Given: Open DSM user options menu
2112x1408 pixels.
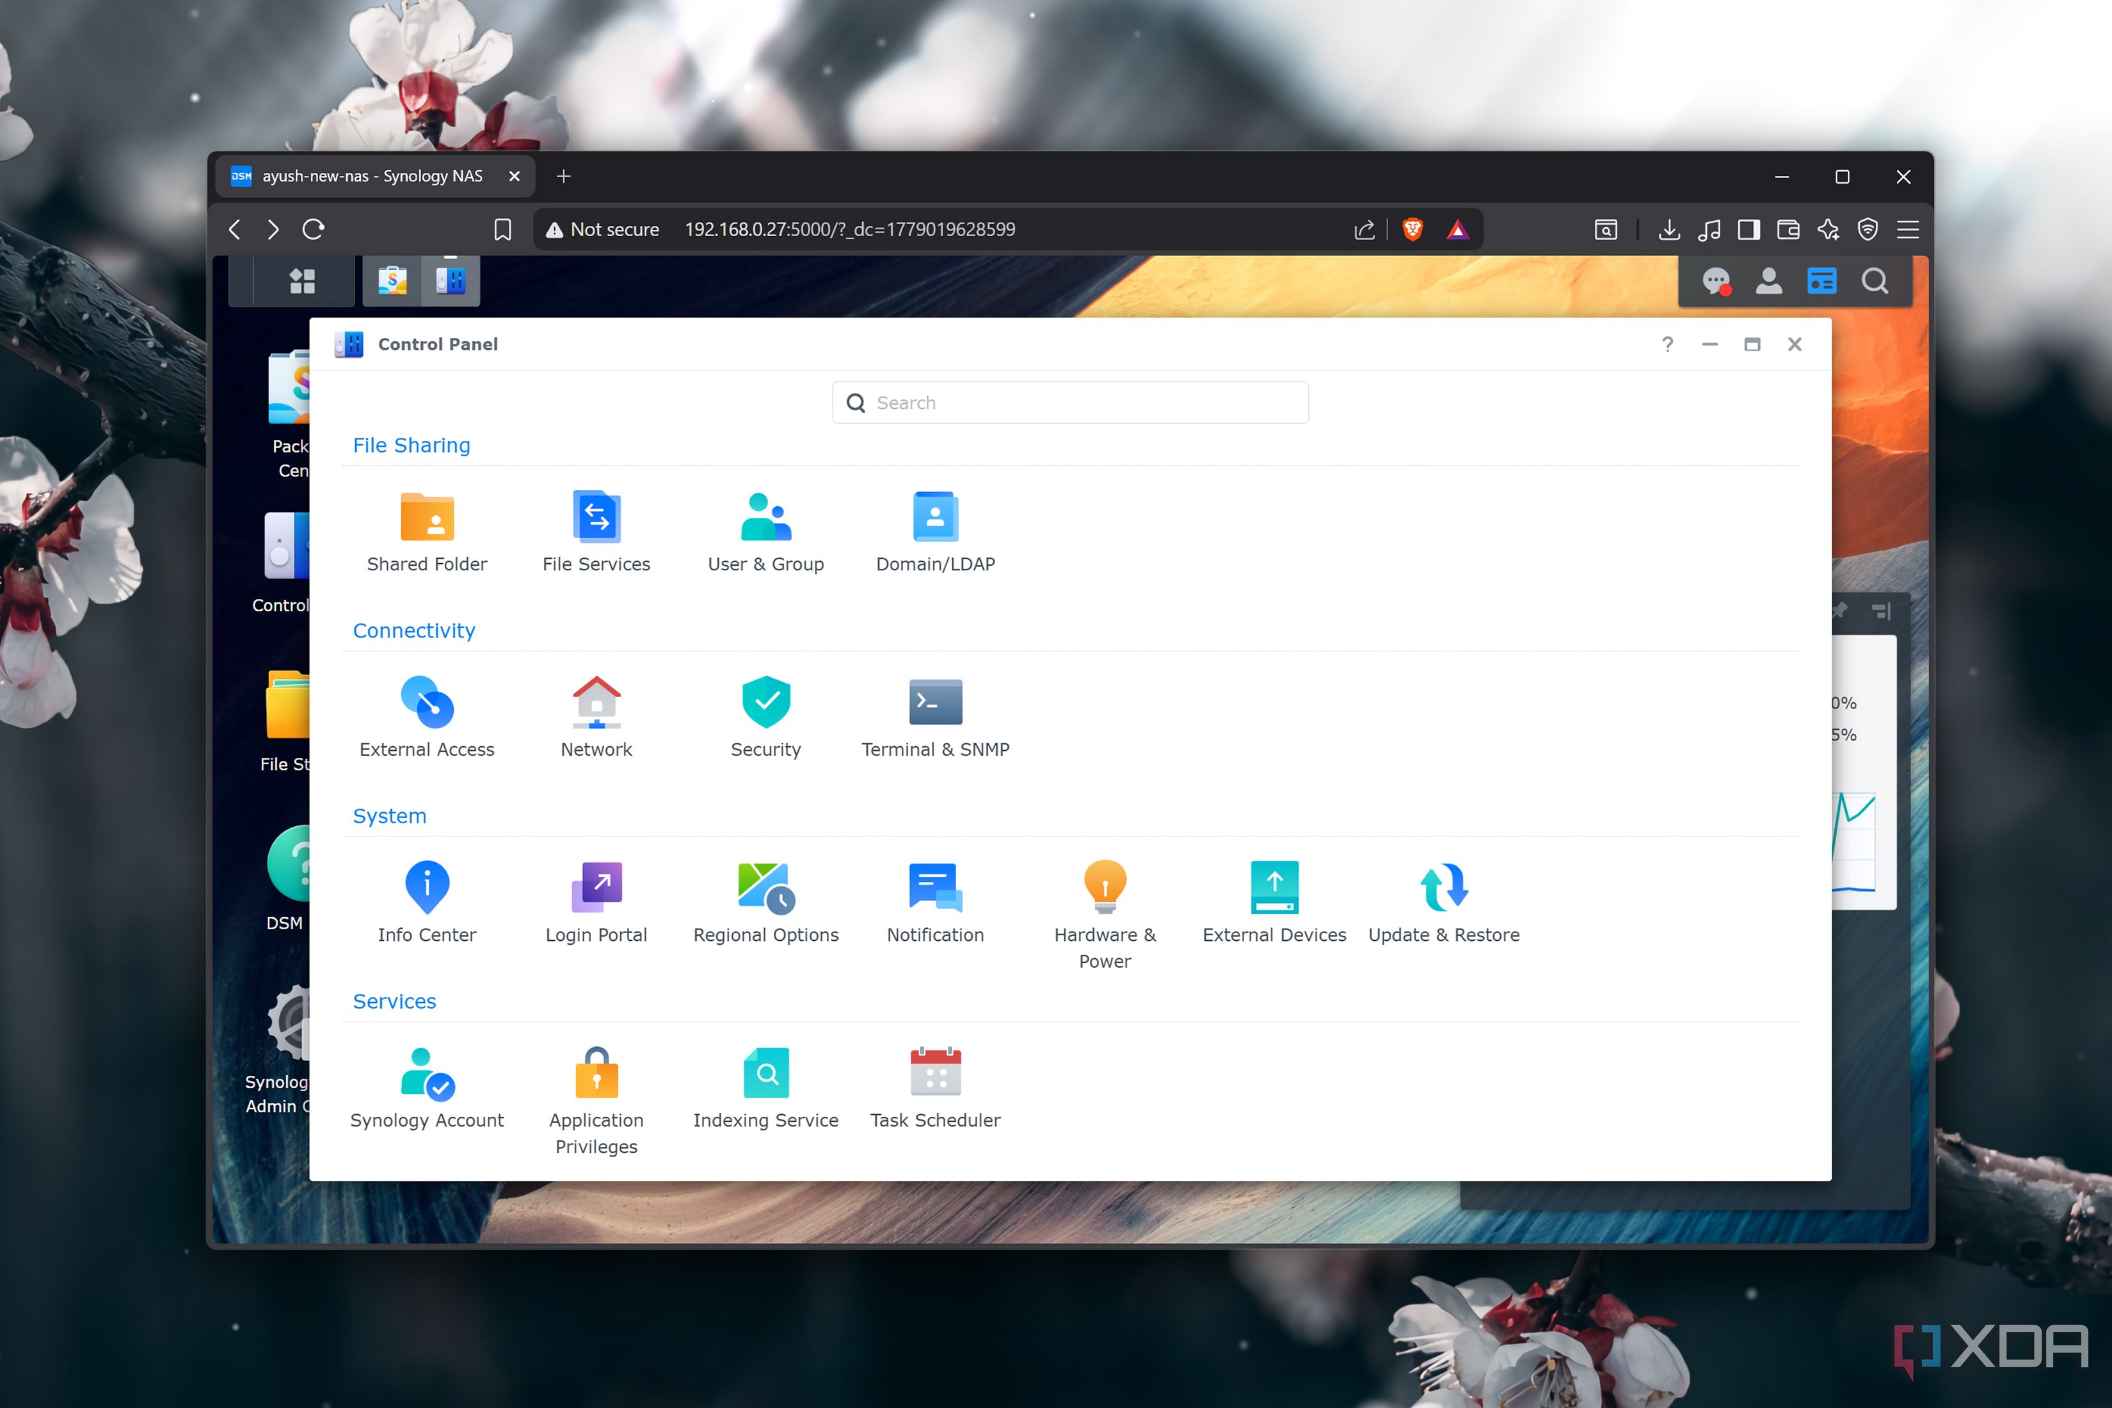Looking at the screenshot, I should 1769,282.
